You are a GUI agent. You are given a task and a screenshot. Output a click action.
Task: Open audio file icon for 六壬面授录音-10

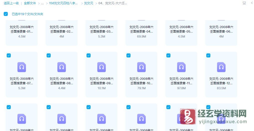[x=141, y=67]
